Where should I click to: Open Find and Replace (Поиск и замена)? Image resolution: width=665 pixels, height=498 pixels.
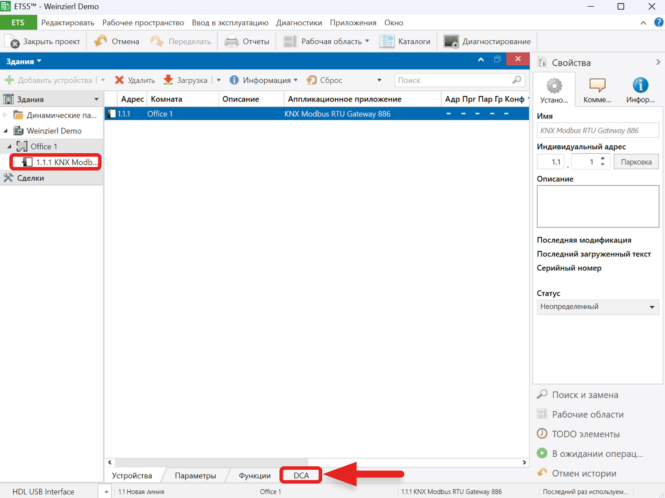[x=584, y=395]
